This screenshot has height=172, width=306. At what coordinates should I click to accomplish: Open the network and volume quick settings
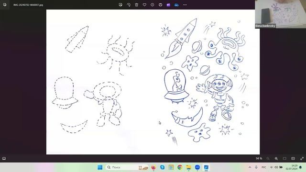[x=276, y=167]
